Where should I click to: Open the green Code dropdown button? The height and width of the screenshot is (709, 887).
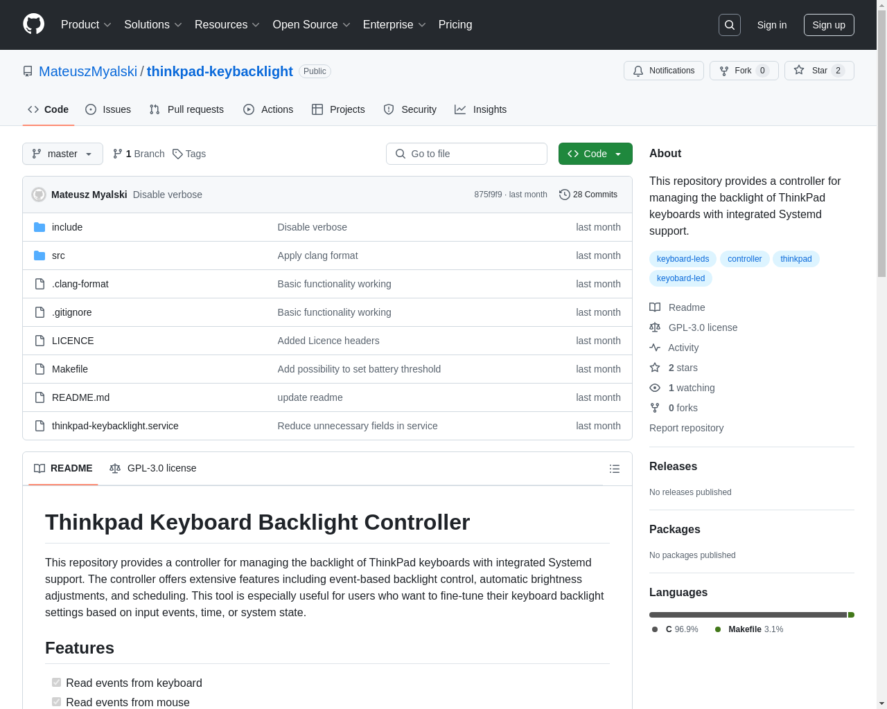(x=595, y=154)
